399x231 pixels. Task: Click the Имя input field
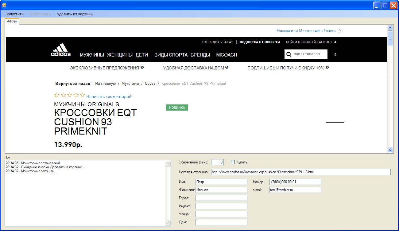pyautogui.click(x=221, y=182)
